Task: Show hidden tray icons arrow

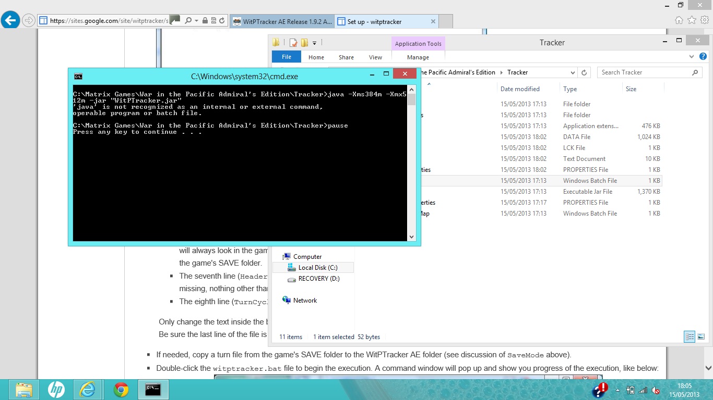Action: click(619, 390)
